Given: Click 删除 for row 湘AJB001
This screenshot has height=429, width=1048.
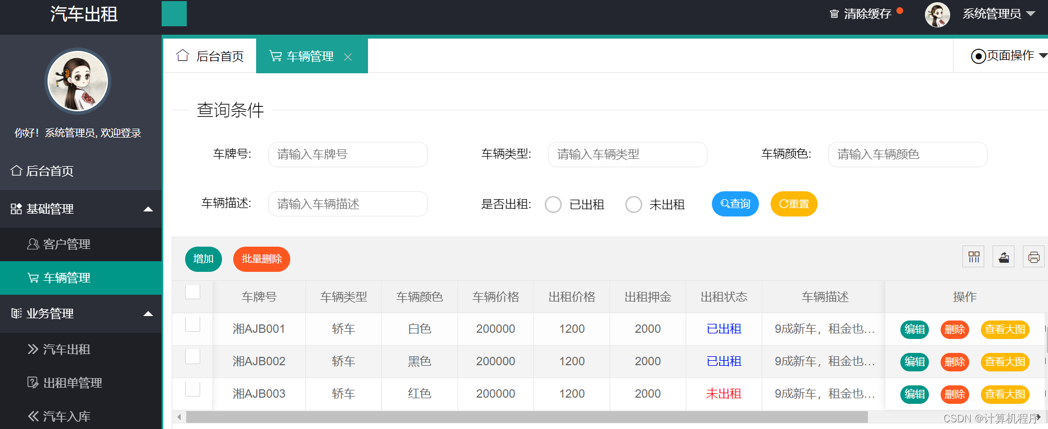Looking at the screenshot, I should click(x=955, y=329).
